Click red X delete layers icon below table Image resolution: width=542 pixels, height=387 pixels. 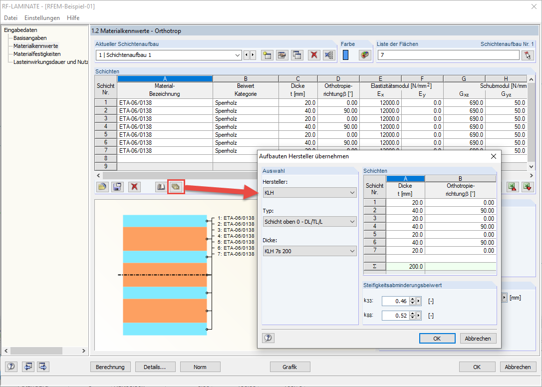pos(134,187)
